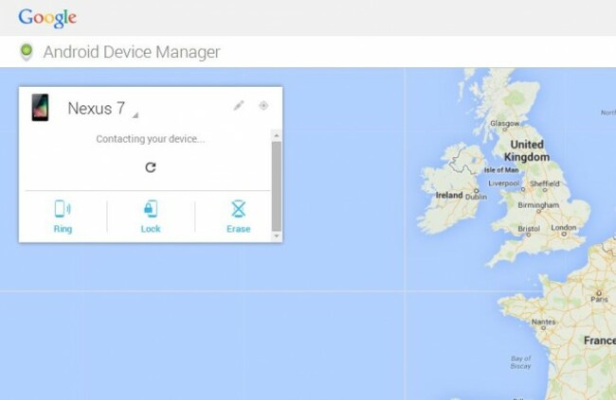Image resolution: width=616 pixels, height=400 pixels.
Task: Click Glasgow label on map
Action: pos(505,124)
